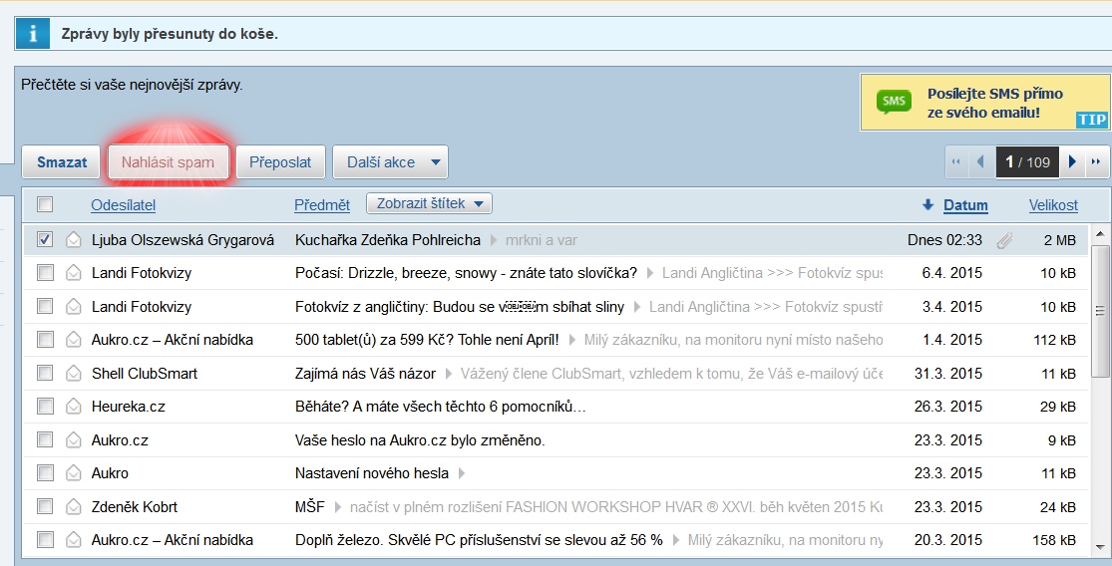Screen dimensions: 1112x566
Task: Report selected message with Nahlásit spam
Action: [x=168, y=162]
